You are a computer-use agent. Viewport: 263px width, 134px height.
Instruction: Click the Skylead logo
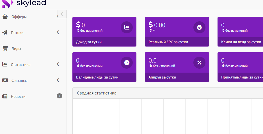pyautogui.click(x=24, y=3)
